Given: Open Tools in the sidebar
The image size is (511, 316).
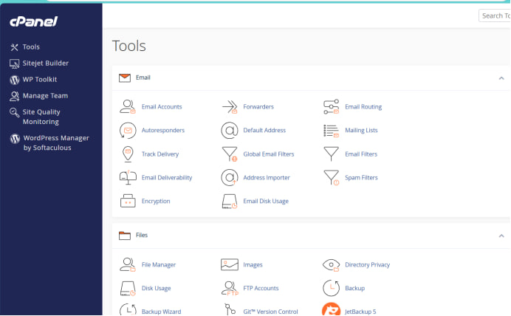Looking at the screenshot, I should click(x=25, y=47).
